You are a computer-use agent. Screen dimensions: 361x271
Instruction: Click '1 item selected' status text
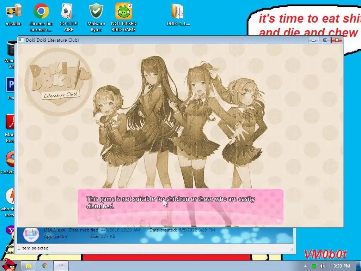point(33,248)
